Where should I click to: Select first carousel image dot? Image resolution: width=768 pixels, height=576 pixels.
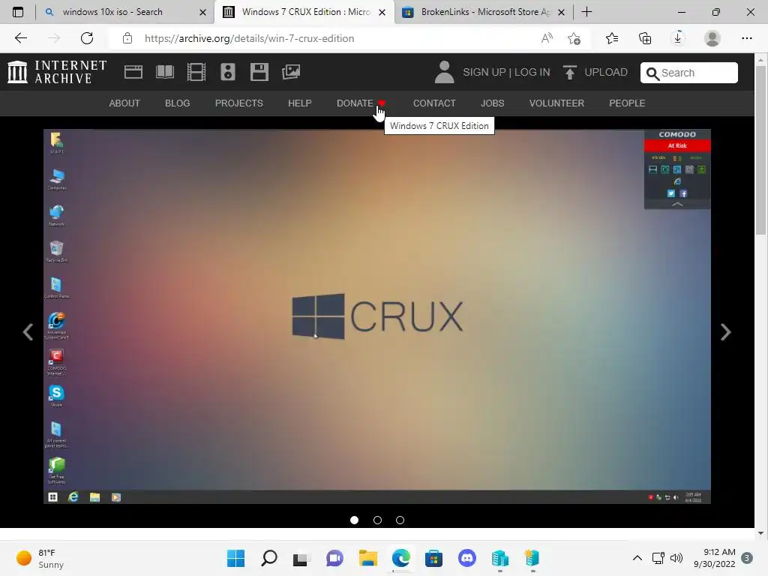click(355, 520)
